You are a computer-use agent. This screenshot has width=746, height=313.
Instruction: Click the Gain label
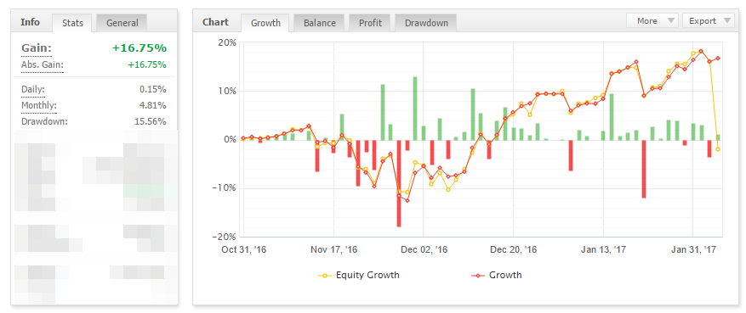click(x=37, y=48)
